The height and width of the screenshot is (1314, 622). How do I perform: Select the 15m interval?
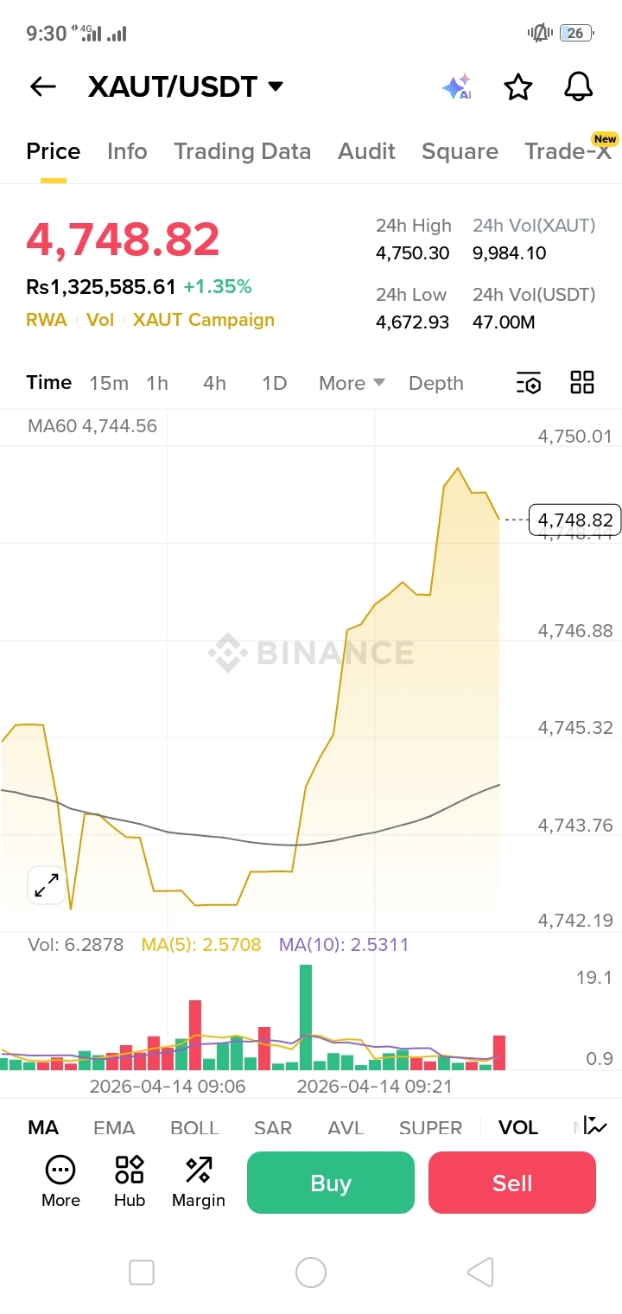[x=109, y=383]
